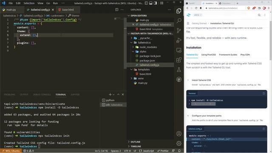
Task: Switch to the Output panel tab
Action: 24,94
